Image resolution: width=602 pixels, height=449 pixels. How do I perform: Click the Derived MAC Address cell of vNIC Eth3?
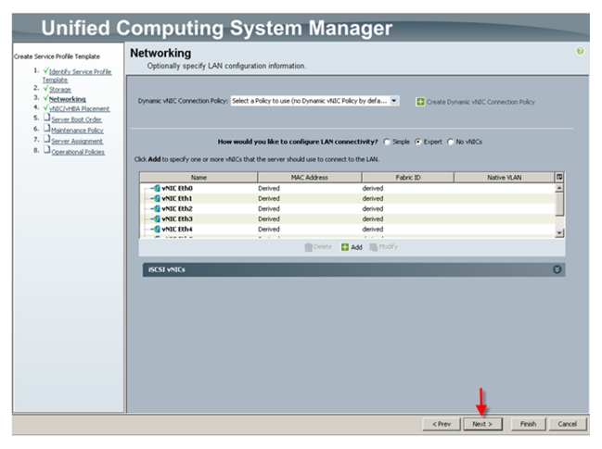pyautogui.click(x=269, y=218)
